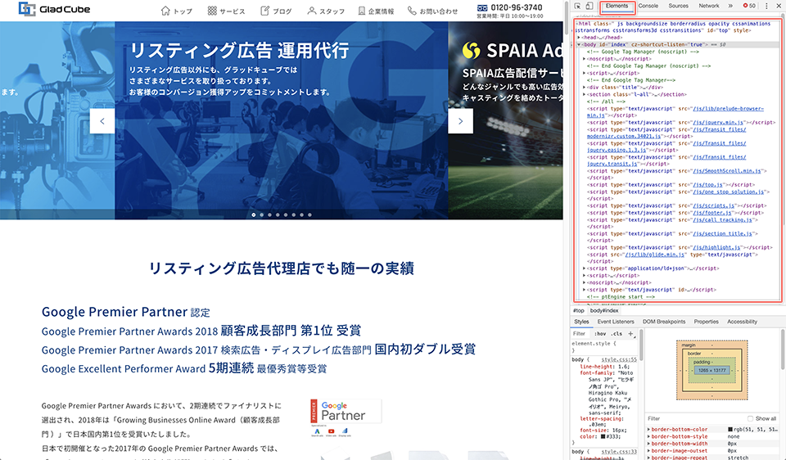Viewport: 786px width, 460px height.
Task: Open the Event Listeners sub-tab
Action: tap(616, 322)
